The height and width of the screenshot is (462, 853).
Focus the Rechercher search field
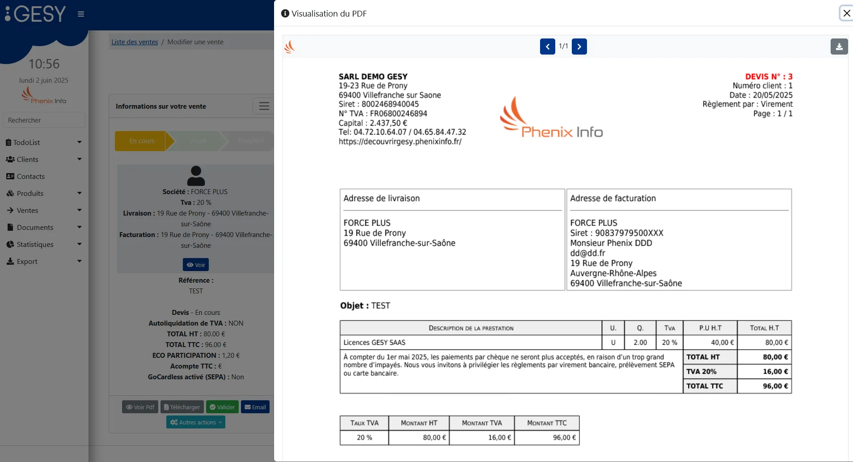click(x=44, y=120)
